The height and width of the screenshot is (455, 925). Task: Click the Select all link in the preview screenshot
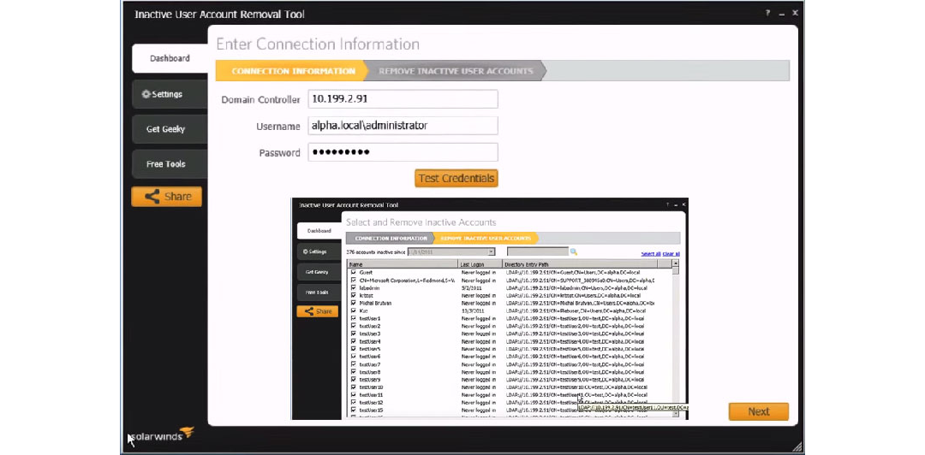[x=651, y=254]
